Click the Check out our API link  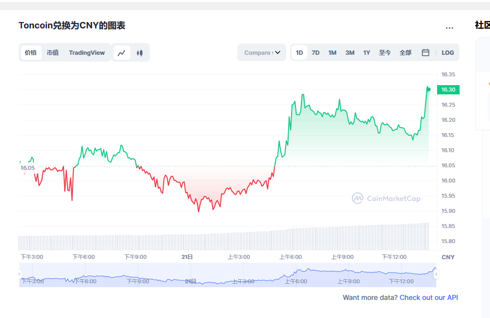429,297
